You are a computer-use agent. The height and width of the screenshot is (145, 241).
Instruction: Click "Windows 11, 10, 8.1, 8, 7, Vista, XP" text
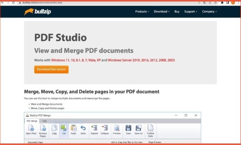coord(76,60)
